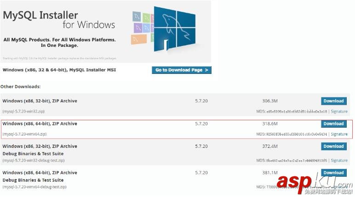Image resolution: width=355 pixels, height=197 pixels.
Task: Download 32-bit Debug Binaries & Test Suite
Action: coord(333,146)
